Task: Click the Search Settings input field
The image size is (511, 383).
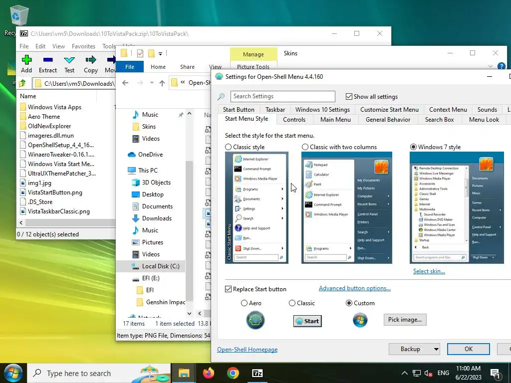Action: pos(282,96)
